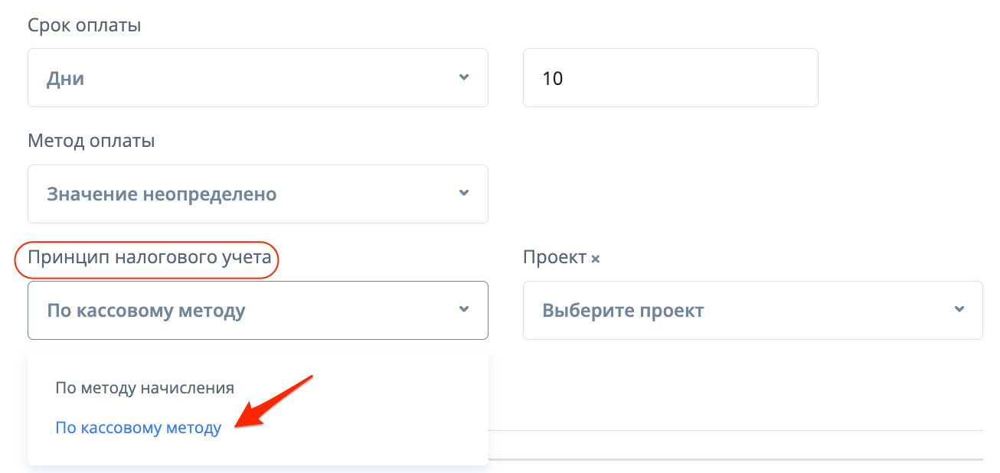This screenshot has height=473, width=1000.
Task: Click the chevron in the Дни dropdown
Action: click(463, 77)
